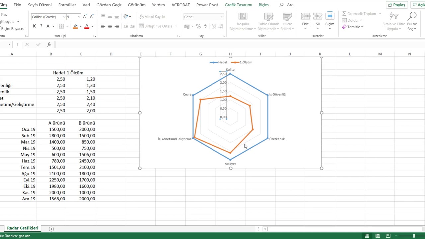Select the Oca.19 row label cell
Image resolution: width=425 pixels, height=239 pixels.
point(18,129)
